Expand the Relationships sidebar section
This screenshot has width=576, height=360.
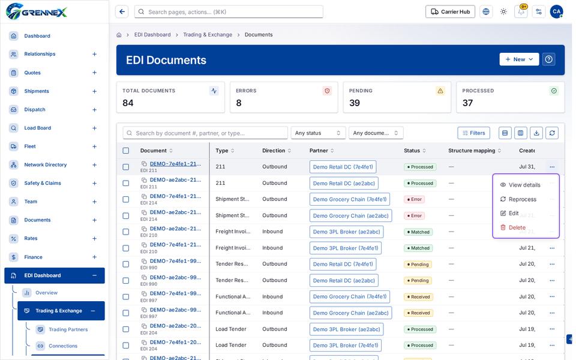point(94,54)
